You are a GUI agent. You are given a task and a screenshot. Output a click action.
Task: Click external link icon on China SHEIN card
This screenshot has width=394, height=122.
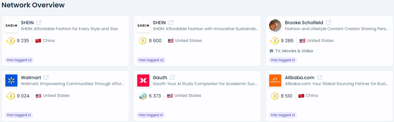(x=39, y=22)
